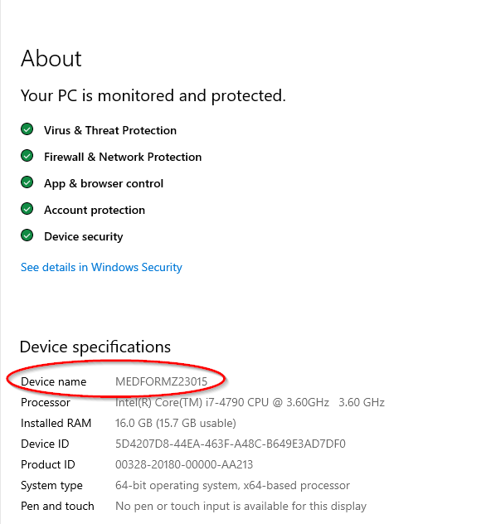Click the Device security text

point(84,236)
